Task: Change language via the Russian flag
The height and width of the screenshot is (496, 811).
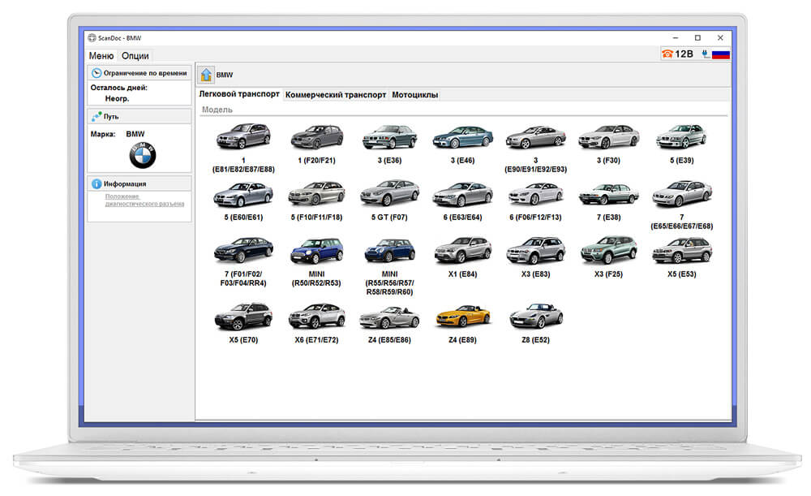Action: point(720,54)
